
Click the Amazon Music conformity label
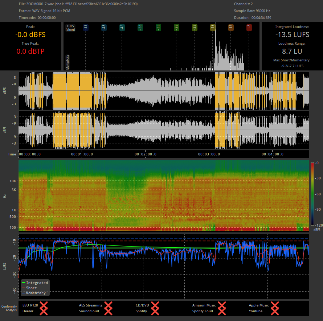204,305
